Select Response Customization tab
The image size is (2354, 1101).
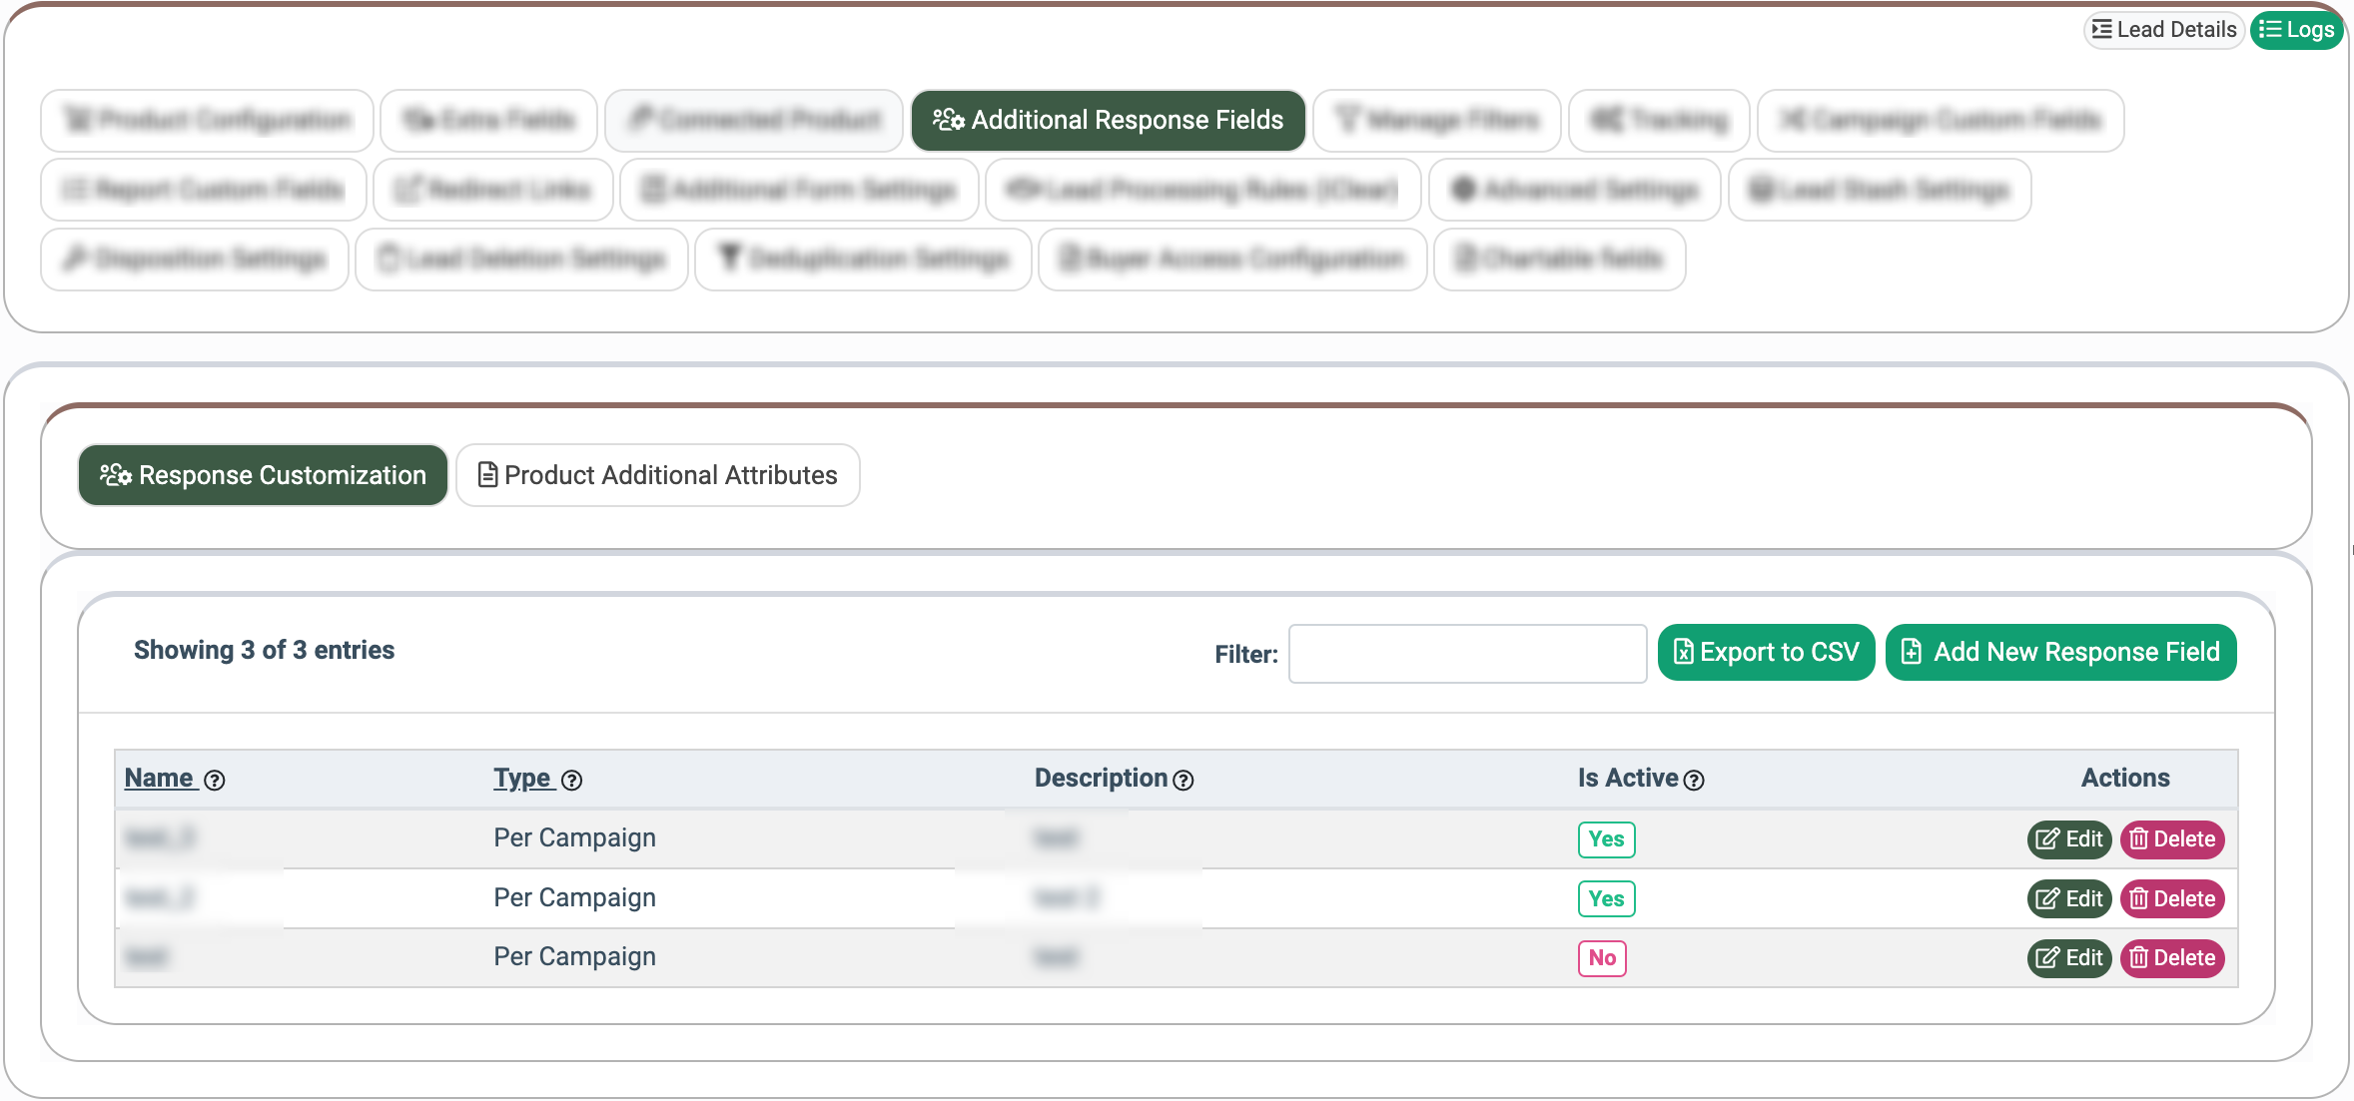pos(263,475)
